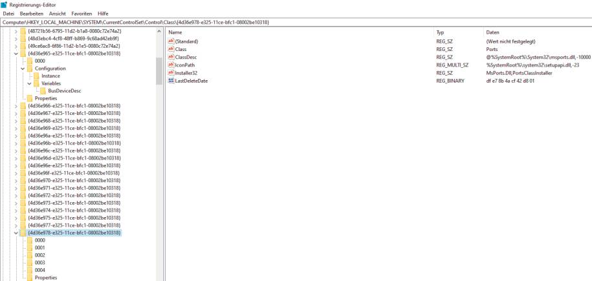This screenshot has height=281, width=592.
Task: Click the ClassDesc string value icon
Action: click(171, 57)
